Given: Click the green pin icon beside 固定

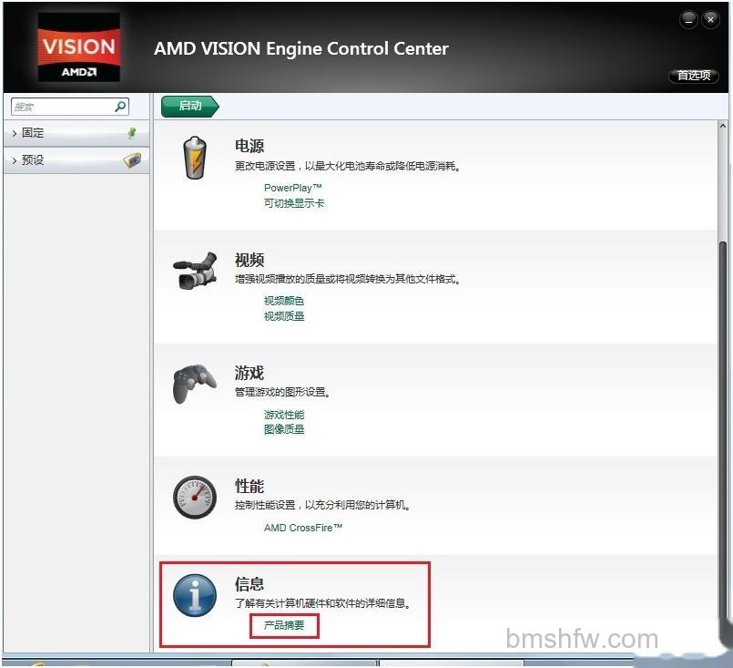Looking at the screenshot, I should [x=132, y=133].
